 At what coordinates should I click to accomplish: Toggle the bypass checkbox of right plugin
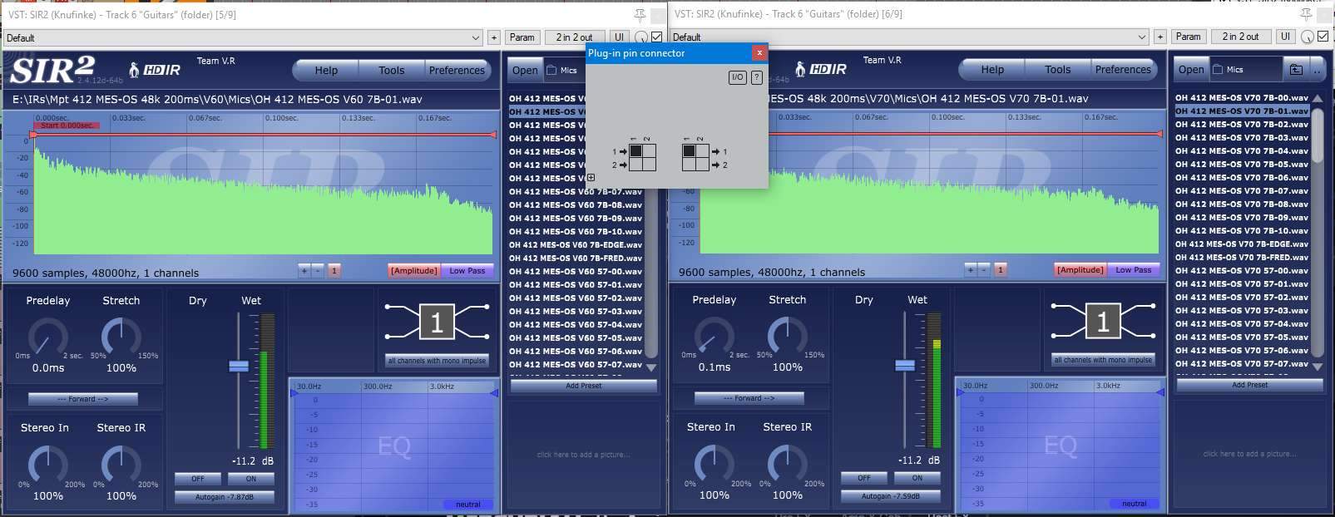pos(1323,37)
